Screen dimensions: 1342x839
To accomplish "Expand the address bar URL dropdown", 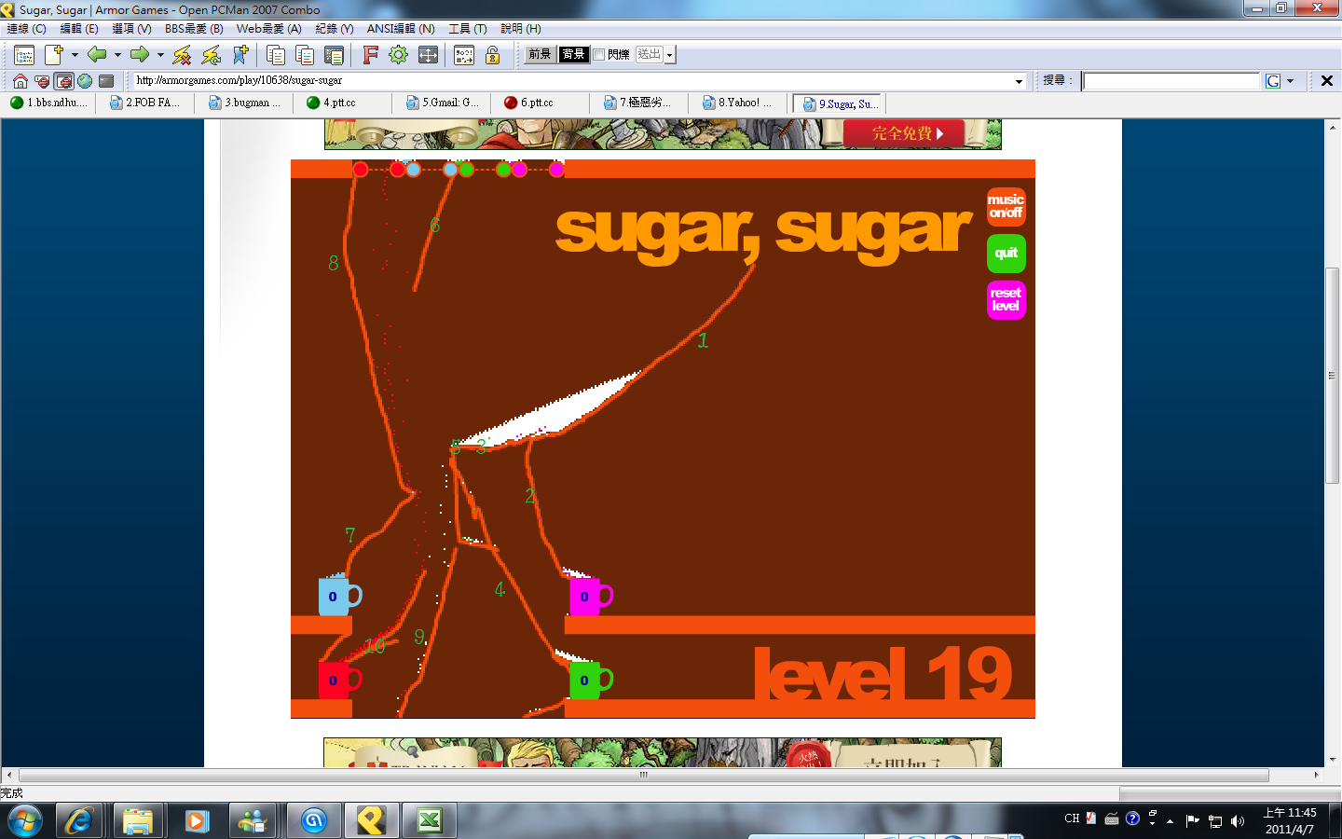I will click(x=1019, y=81).
